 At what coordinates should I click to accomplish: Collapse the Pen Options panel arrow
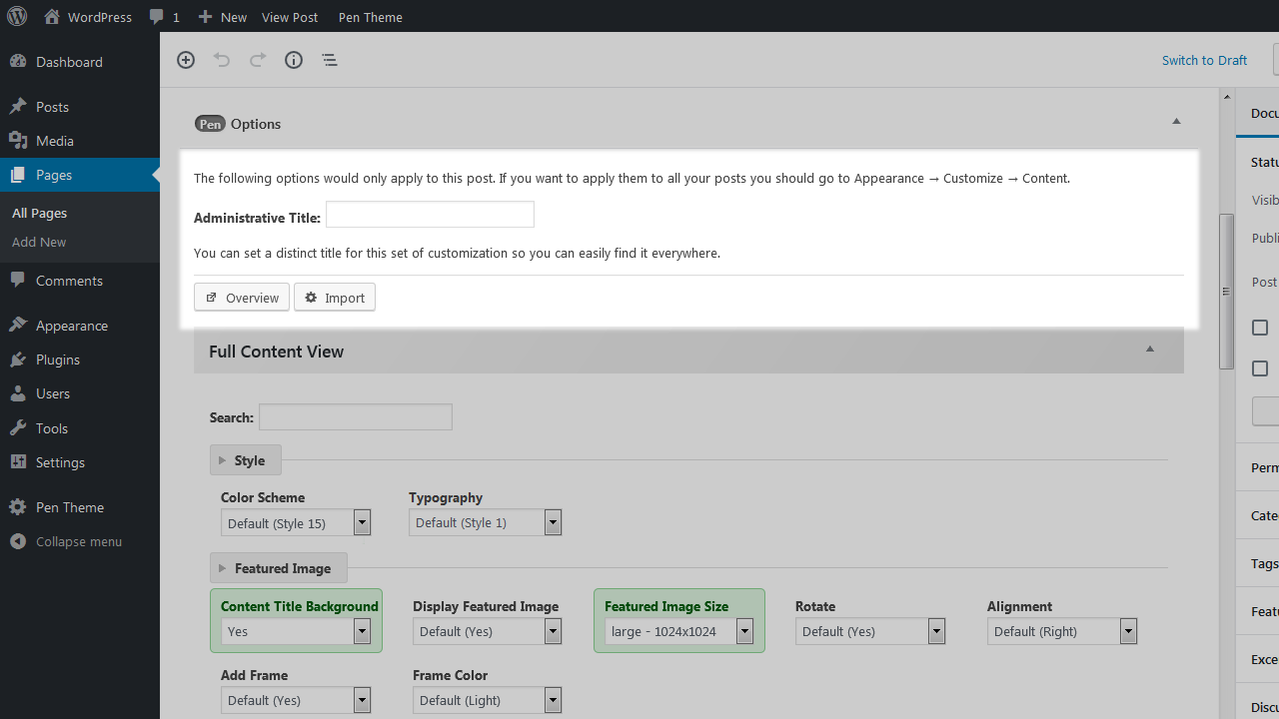(x=1176, y=122)
